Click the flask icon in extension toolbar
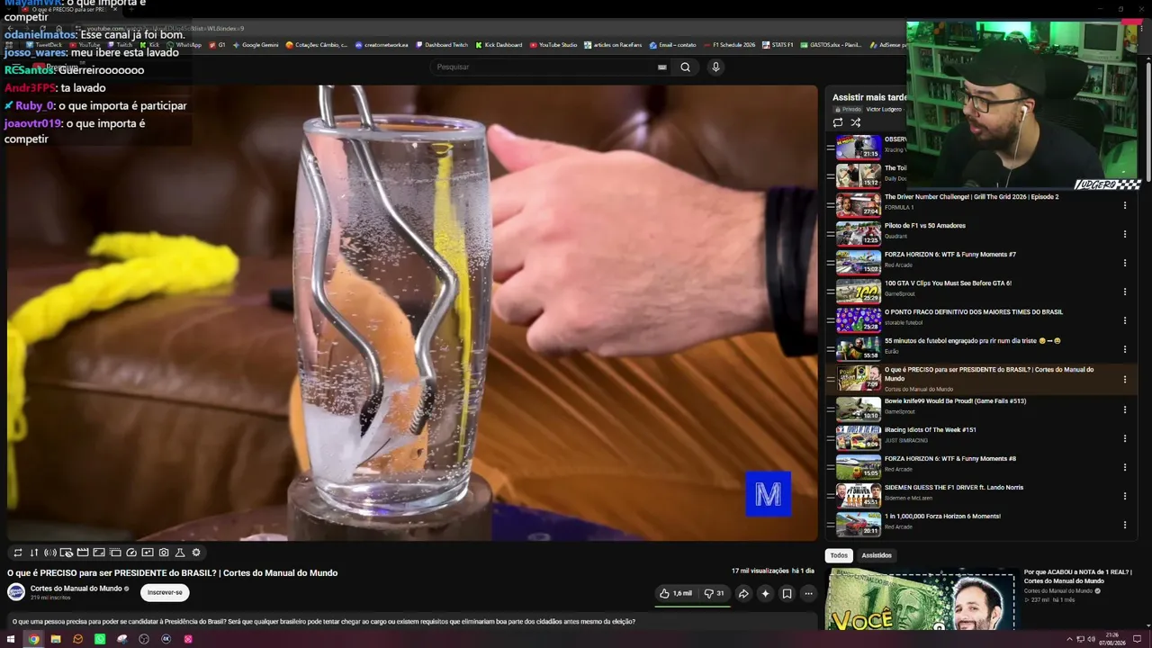This screenshot has height=648, width=1152. click(180, 553)
